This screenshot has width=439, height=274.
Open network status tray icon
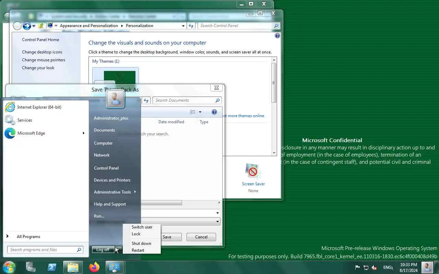pos(366,267)
